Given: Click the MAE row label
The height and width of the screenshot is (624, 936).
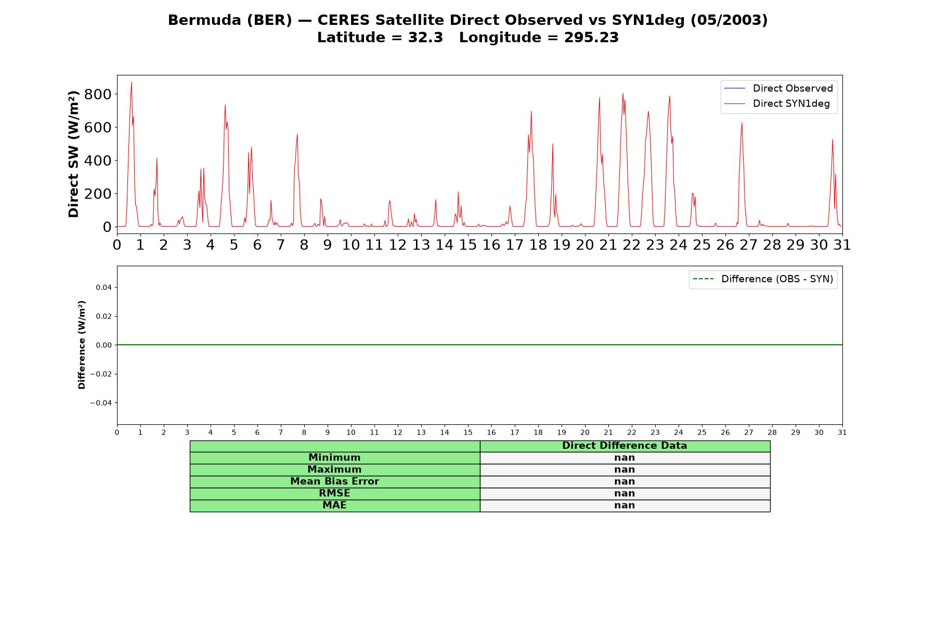Looking at the screenshot, I should click(334, 505).
